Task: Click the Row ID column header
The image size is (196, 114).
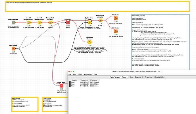Action: [74, 80]
